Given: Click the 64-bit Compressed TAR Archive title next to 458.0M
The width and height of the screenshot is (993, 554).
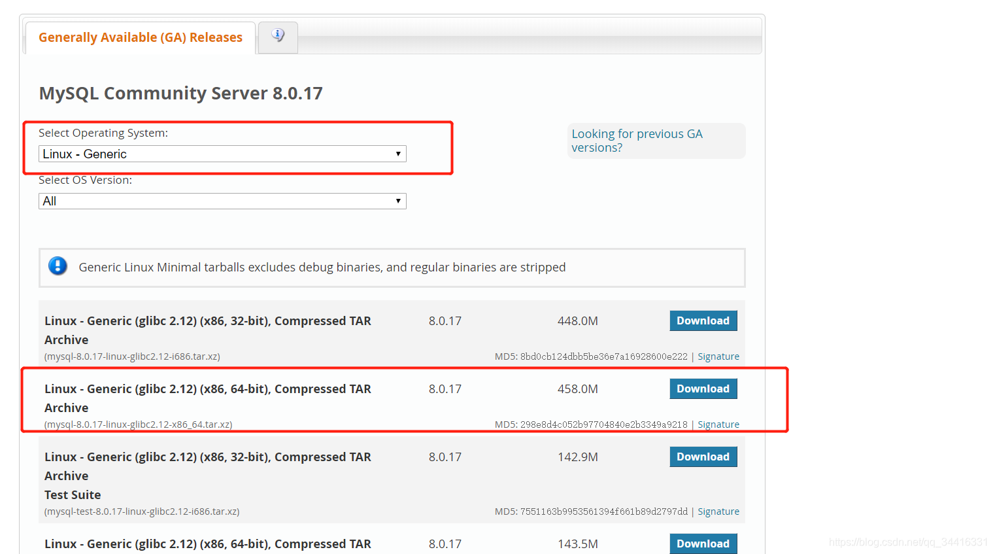Looking at the screenshot, I should pyautogui.click(x=208, y=398).
